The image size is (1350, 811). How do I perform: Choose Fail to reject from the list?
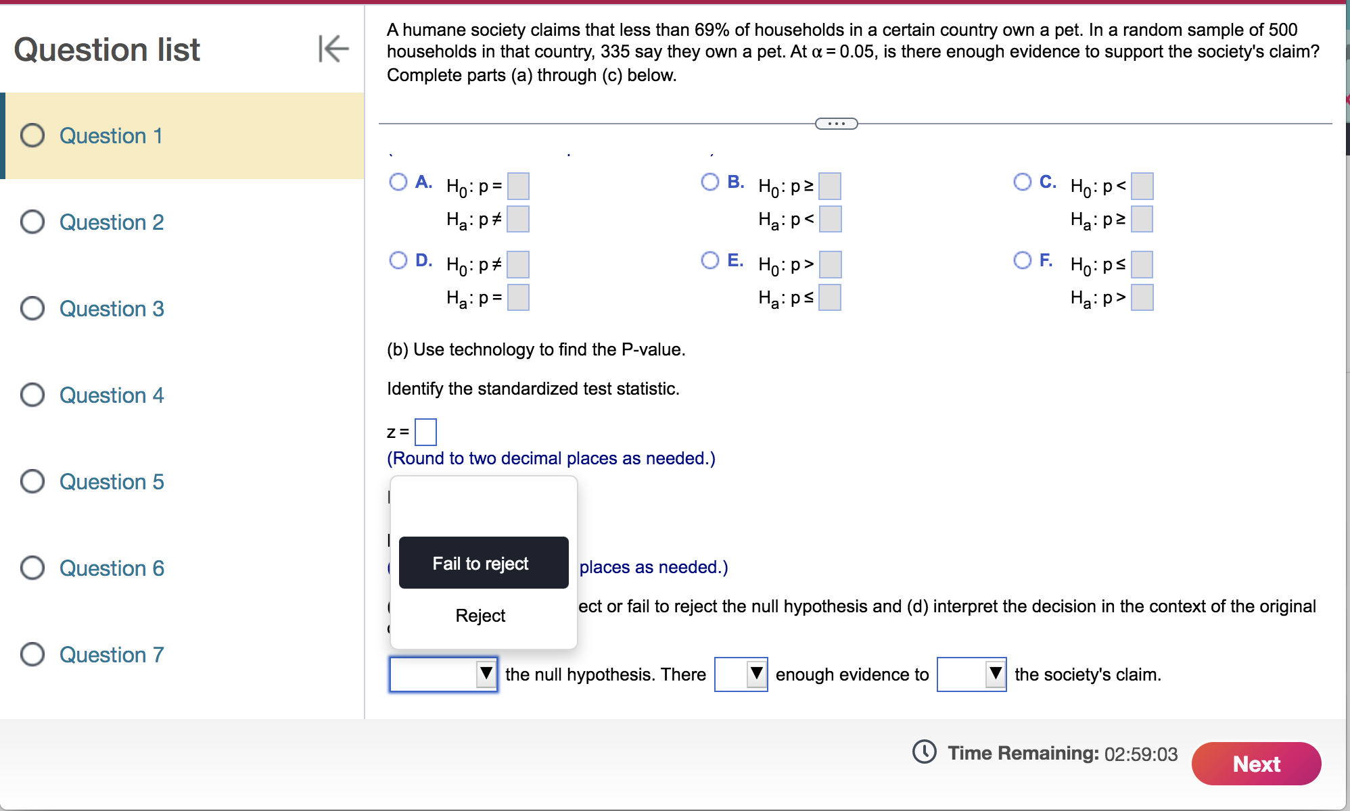pyautogui.click(x=482, y=563)
